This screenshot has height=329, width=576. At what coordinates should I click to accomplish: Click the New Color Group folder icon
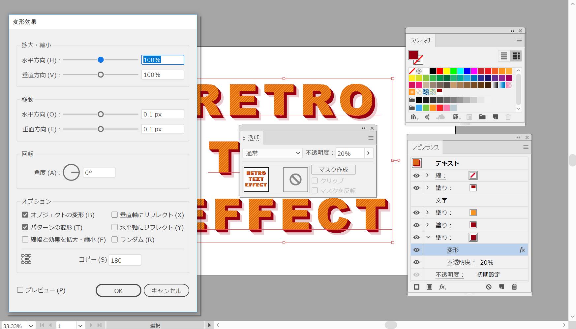pyautogui.click(x=482, y=117)
